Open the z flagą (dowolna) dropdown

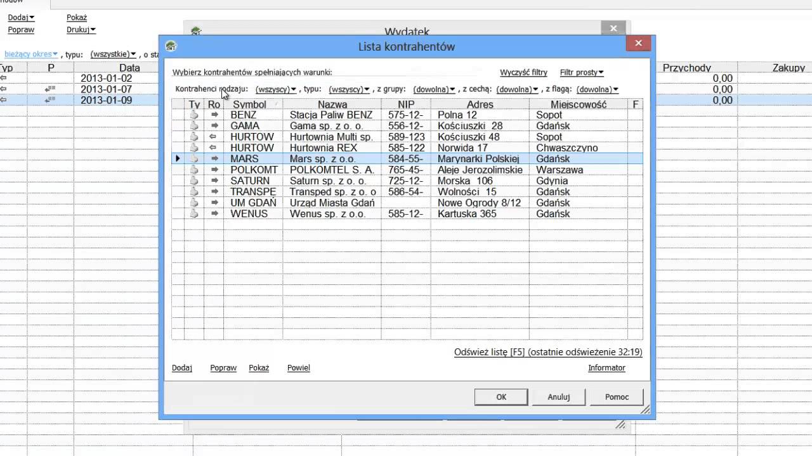[597, 90]
